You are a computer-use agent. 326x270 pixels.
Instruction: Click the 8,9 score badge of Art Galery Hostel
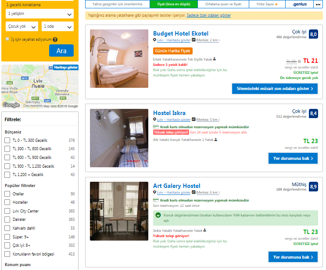[313, 187]
